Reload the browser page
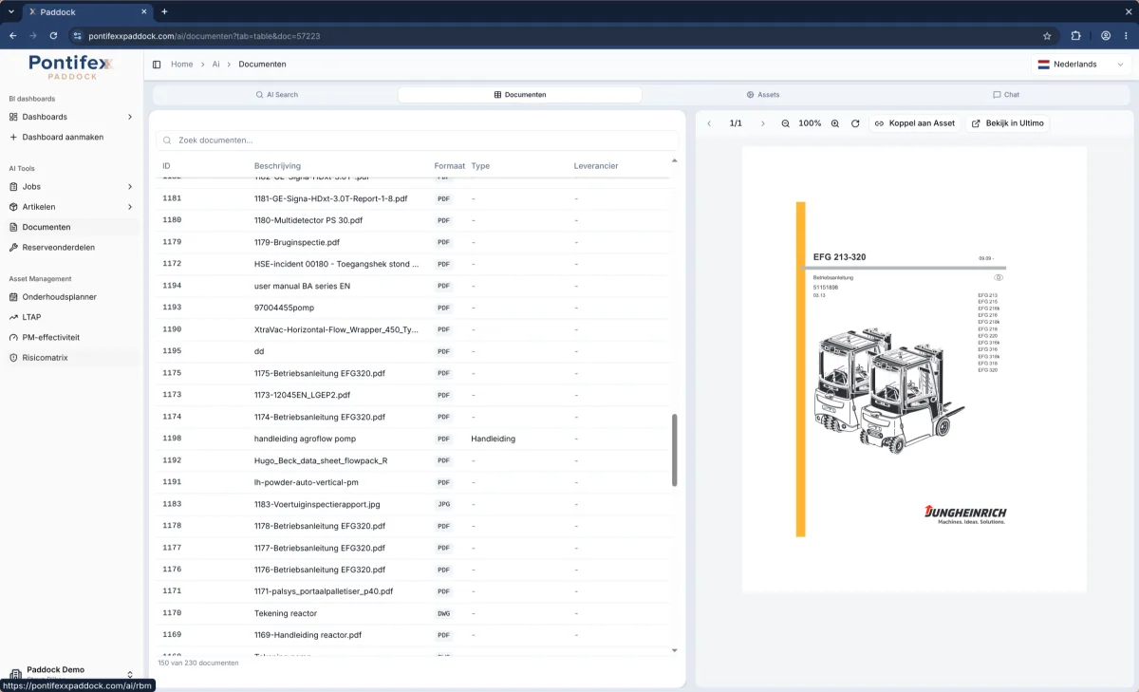Image resolution: width=1139 pixels, height=692 pixels. (x=53, y=36)
